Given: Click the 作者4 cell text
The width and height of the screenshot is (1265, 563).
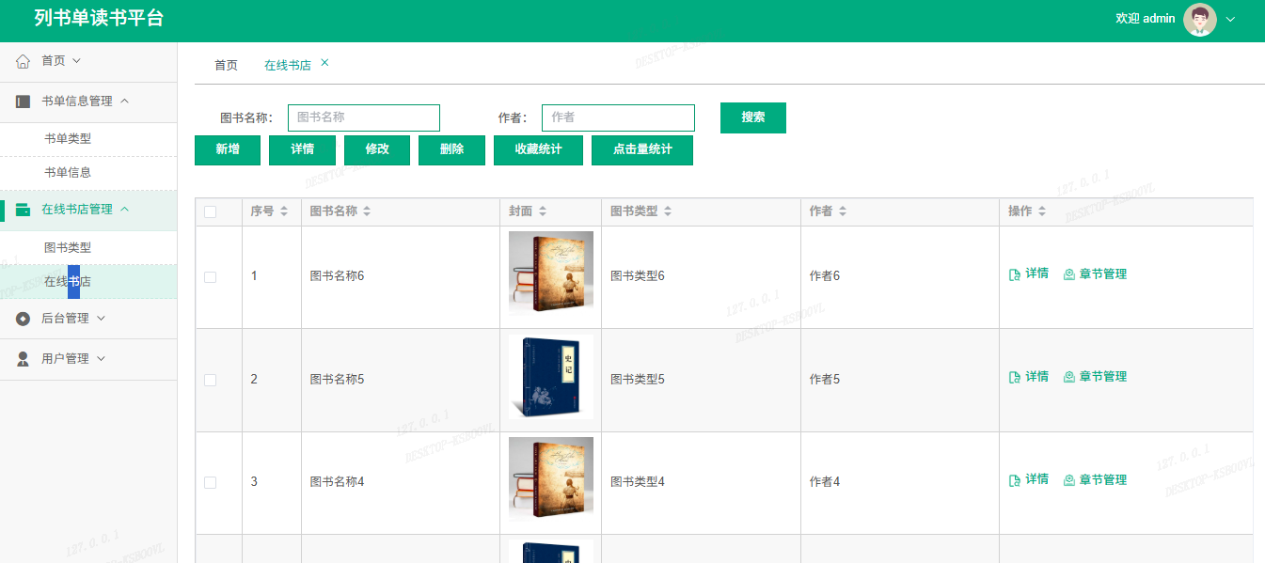Looking at the screenshot, I should [825, 482].
